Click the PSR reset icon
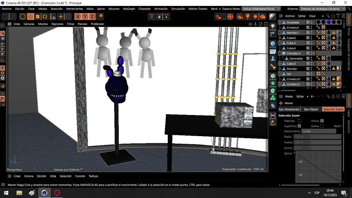Screen dimensions: 352x198 (x=52, y=16)
